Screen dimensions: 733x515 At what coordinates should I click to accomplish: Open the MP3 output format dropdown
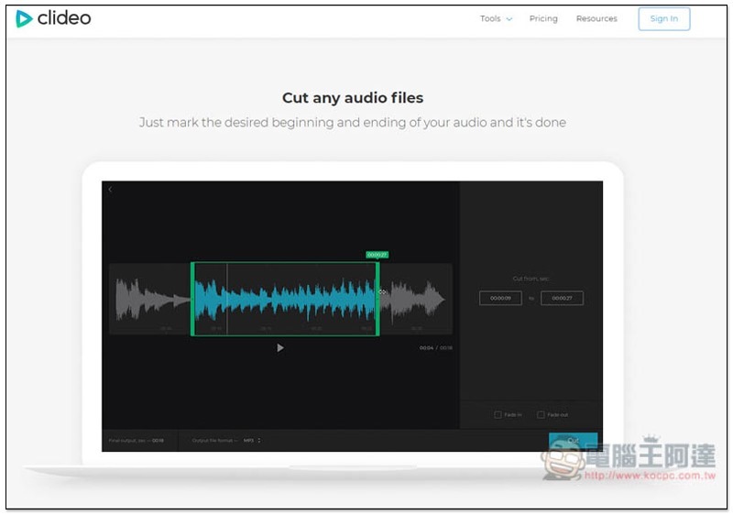pos(252,440)
